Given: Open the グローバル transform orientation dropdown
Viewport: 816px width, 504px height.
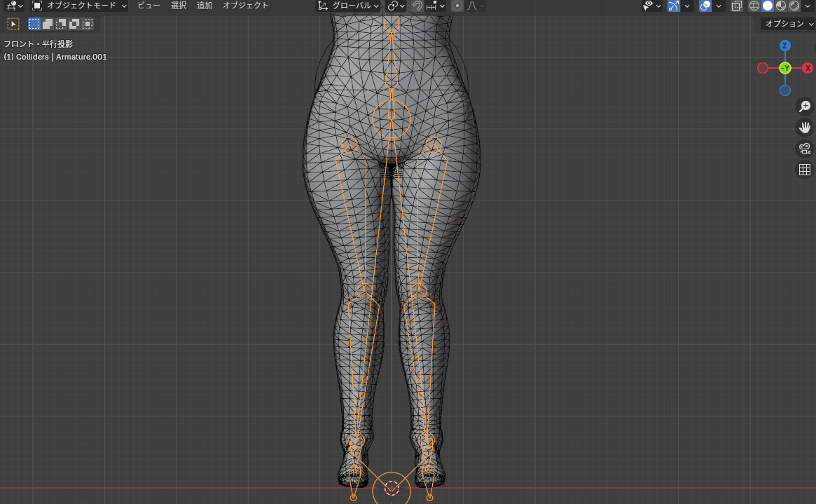Looking at the screenshot, I should point(348,6).
